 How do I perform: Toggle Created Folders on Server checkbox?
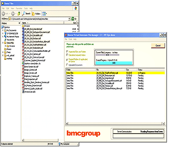67,60
